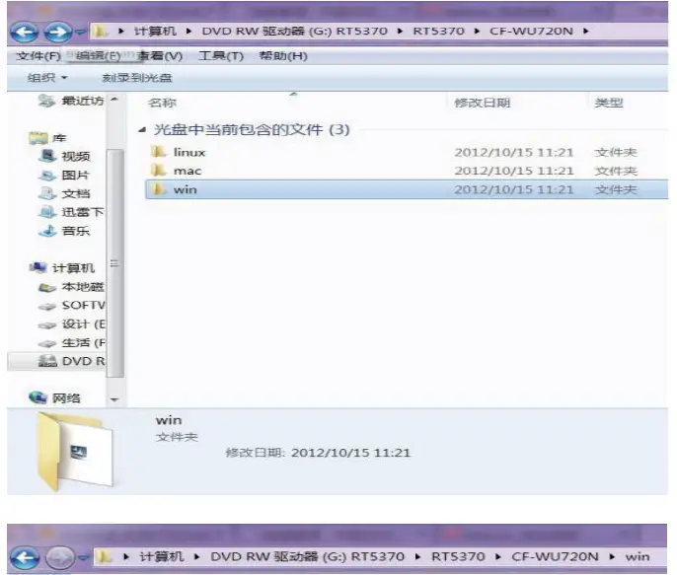
Task: Click large win folder thumbnail in details pane
Action: (x=75, y=452)
